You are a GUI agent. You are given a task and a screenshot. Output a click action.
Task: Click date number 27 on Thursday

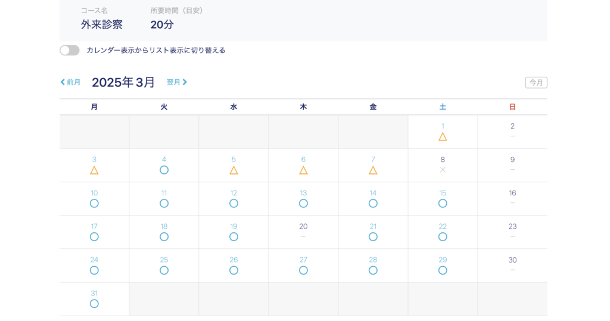point(303,260)
